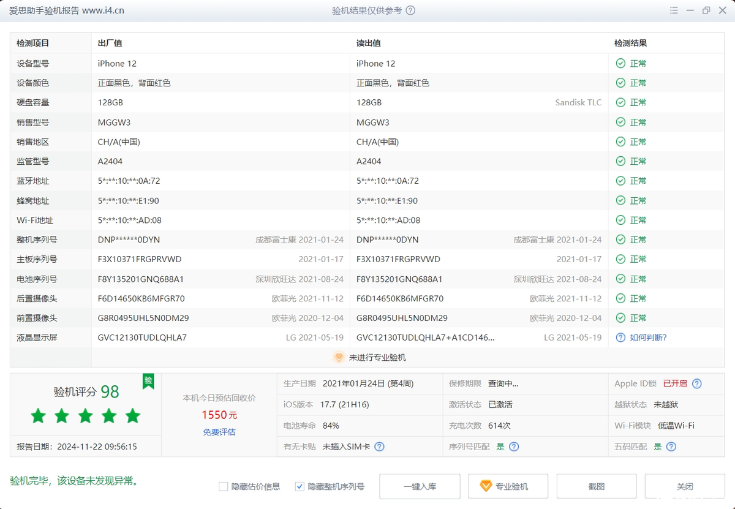Click the green check icon in 销售型号 row
The width and height of the screenshot is (735, 509).
tap(620, 122)
